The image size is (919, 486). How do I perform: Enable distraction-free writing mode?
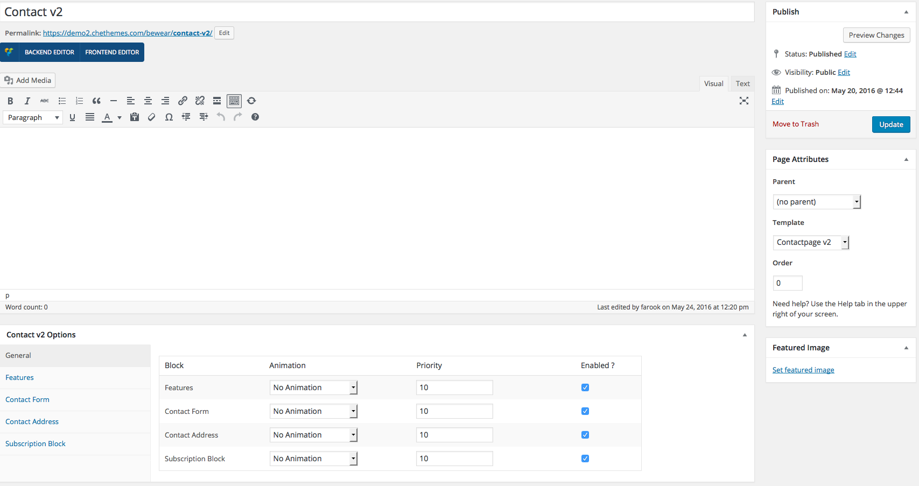click(x=744, y=101)
